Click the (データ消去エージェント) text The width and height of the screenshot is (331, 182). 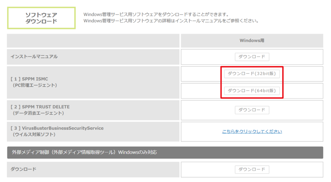[38, 113]
